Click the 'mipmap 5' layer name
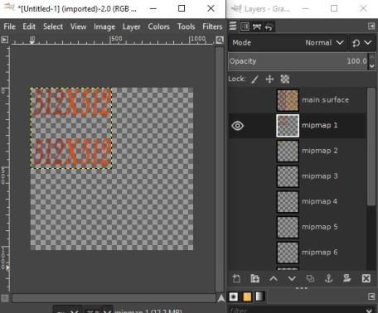 click(320, 227)
